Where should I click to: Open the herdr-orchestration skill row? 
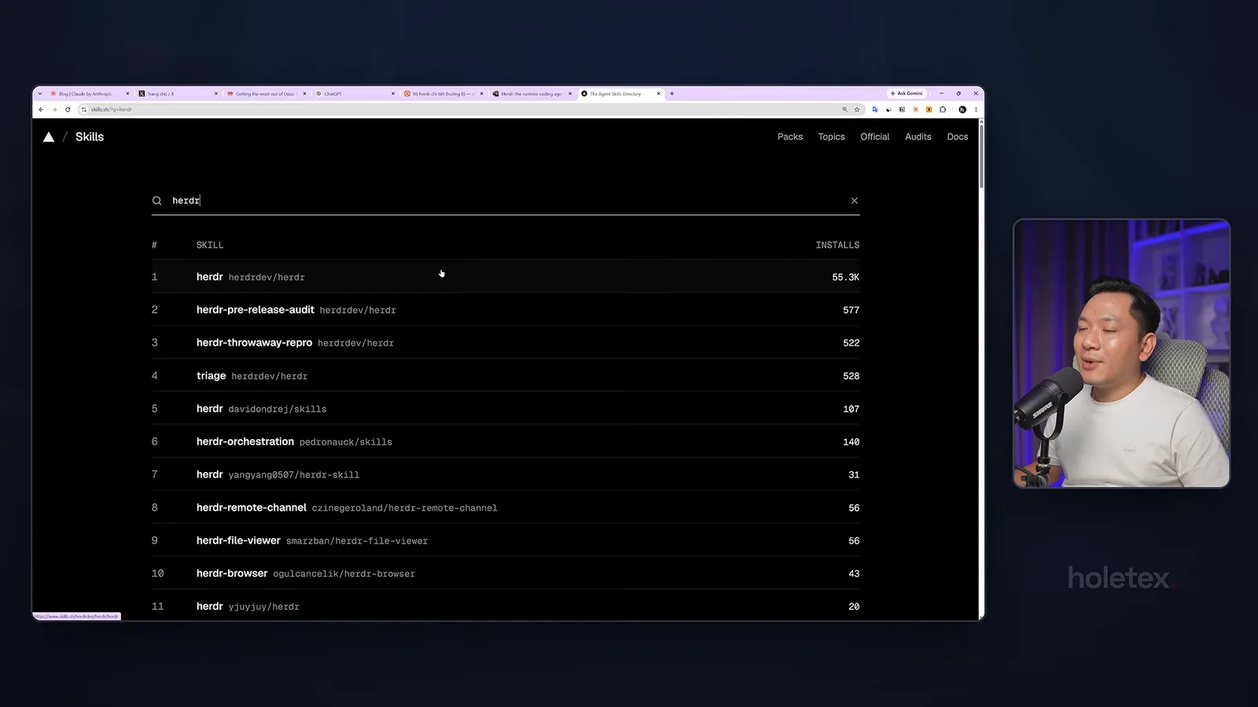[x=506, y=441]
